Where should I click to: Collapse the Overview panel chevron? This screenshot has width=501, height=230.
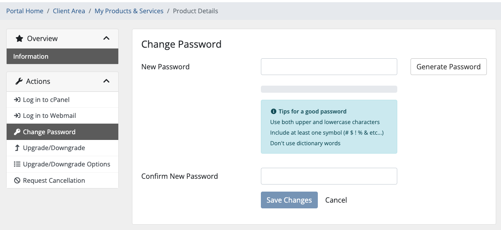click(106, 38)
